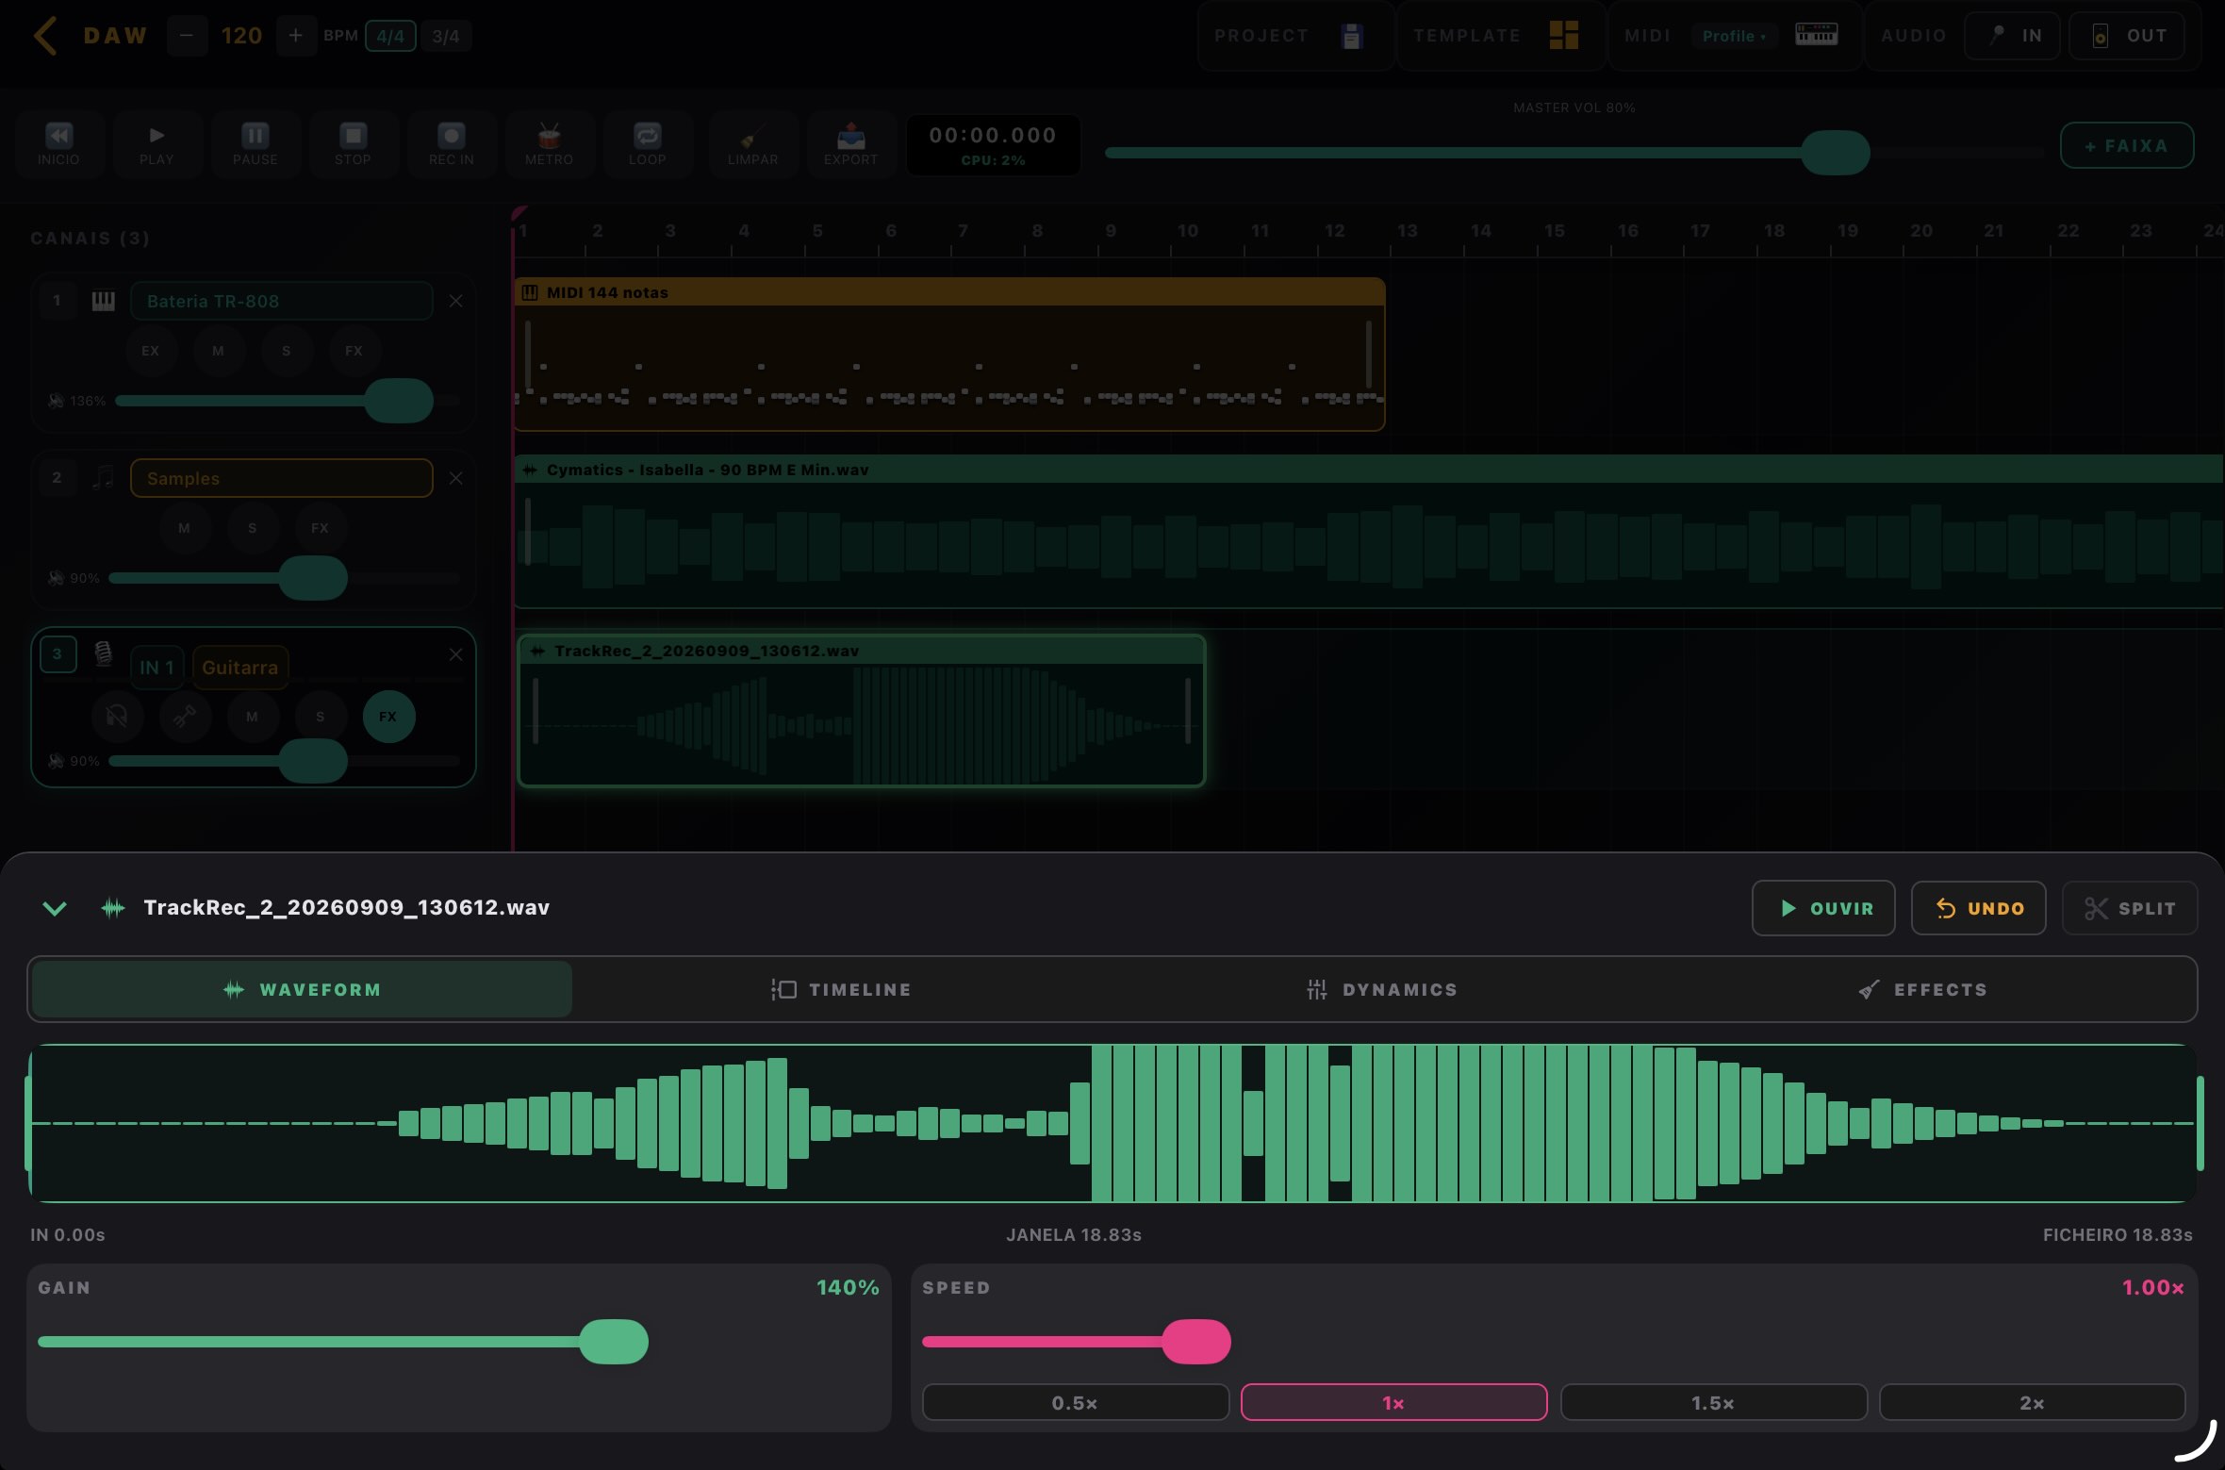Switch to the WAVEFORM tab
The width and height of the screenshot is (2225, 1470).
tap(302, 989)
